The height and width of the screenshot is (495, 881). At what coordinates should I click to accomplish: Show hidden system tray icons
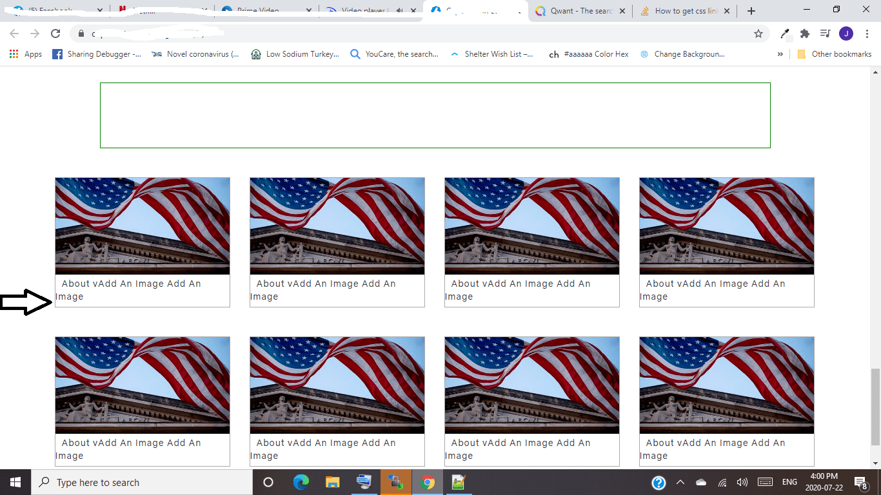[680, 482]
